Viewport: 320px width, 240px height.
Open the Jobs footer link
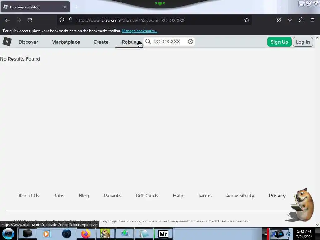(59, 196)
